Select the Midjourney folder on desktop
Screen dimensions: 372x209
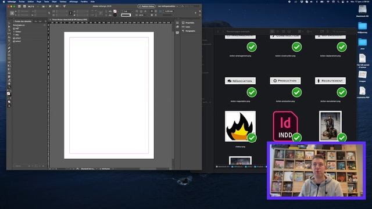(x=362, y=28)
